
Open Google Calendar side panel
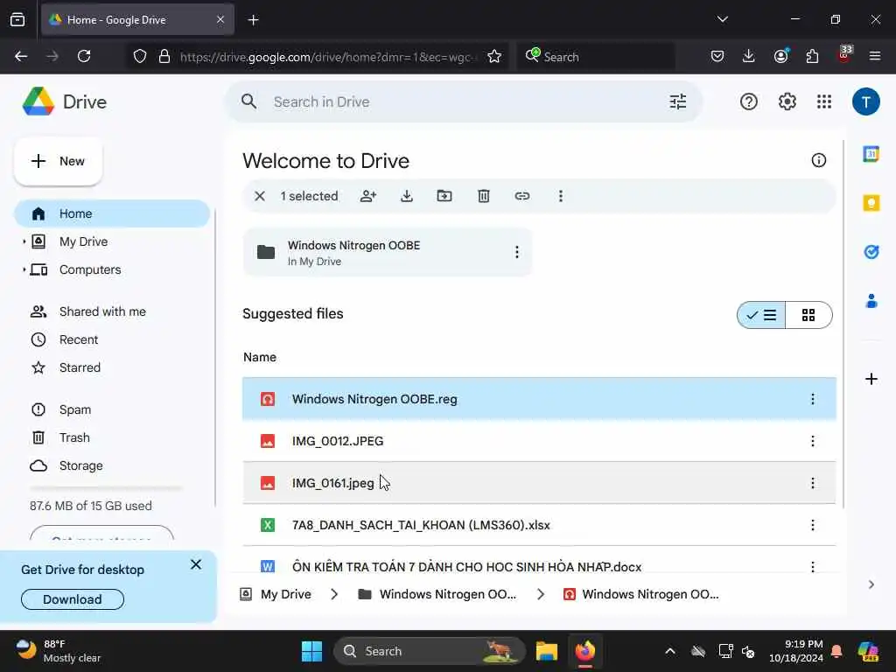click(x=871, y=154)
